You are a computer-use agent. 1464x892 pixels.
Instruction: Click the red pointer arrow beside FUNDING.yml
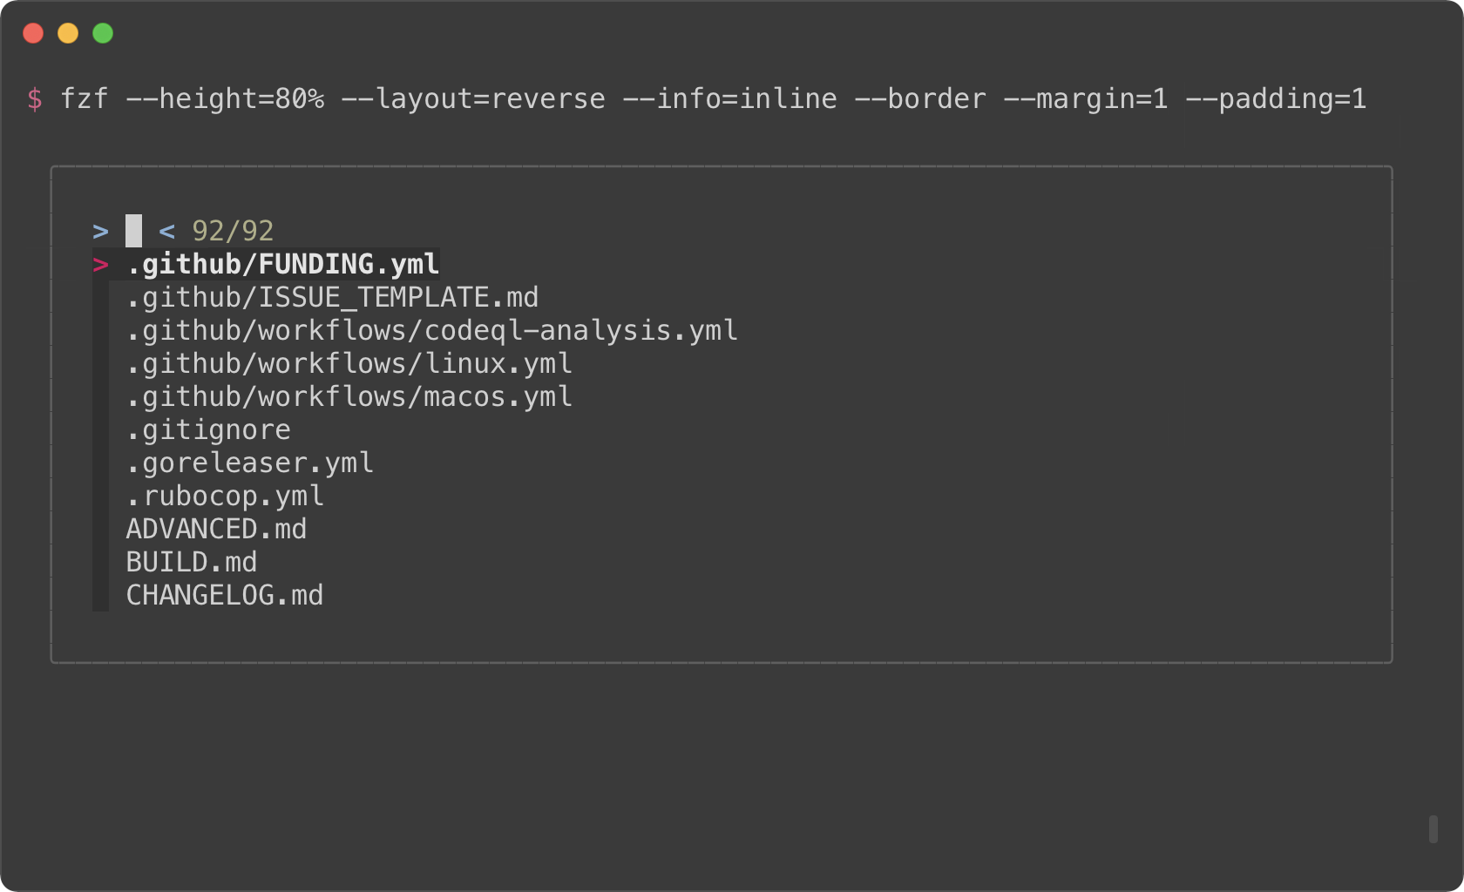tap(101, 265)
